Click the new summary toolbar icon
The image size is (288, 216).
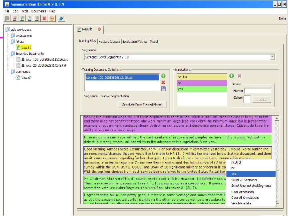coord(29,18)
